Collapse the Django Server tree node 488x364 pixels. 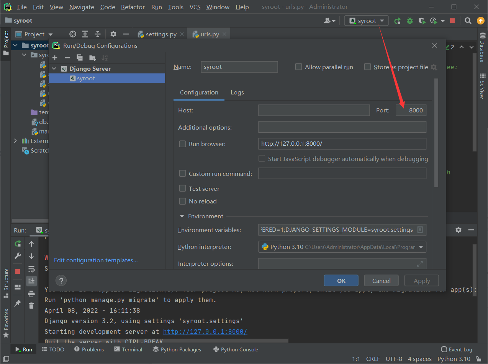[x=54, y=69]
